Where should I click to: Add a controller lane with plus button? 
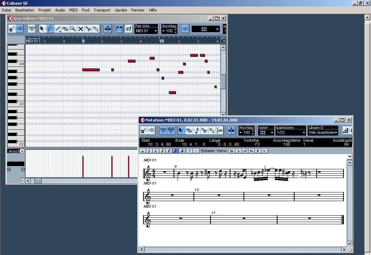coord(9,170)
